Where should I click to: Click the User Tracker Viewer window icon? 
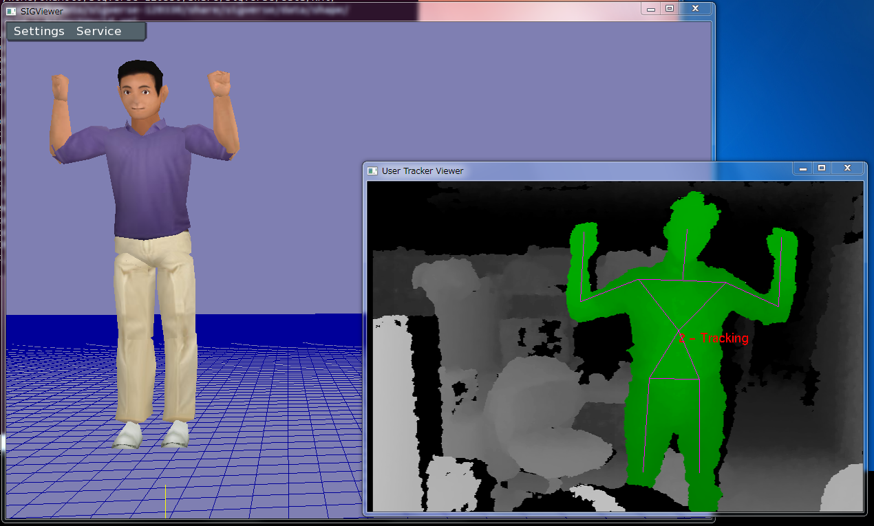point(372,171)
